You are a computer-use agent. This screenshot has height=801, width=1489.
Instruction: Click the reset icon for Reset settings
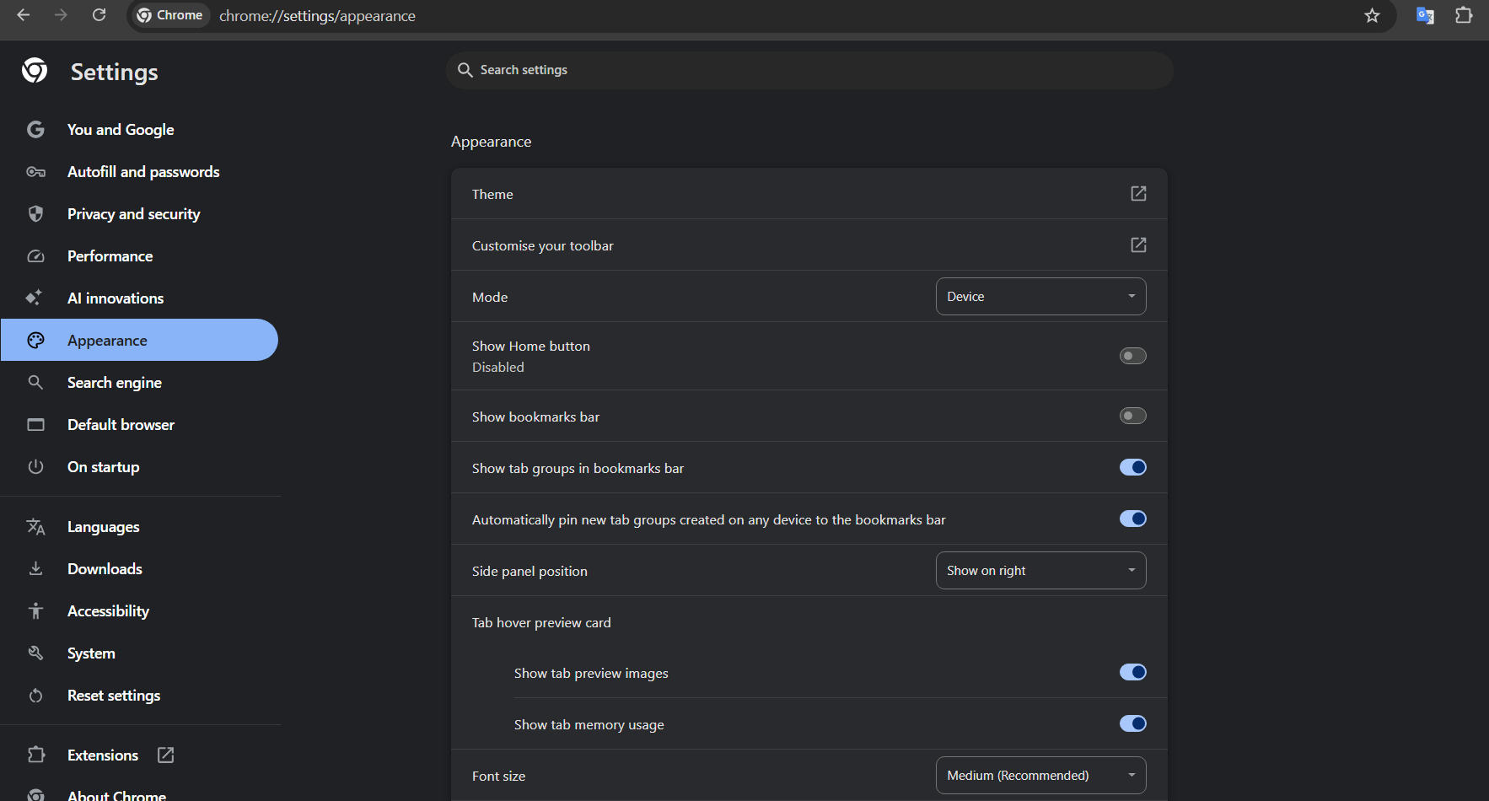tap(35, 696)
